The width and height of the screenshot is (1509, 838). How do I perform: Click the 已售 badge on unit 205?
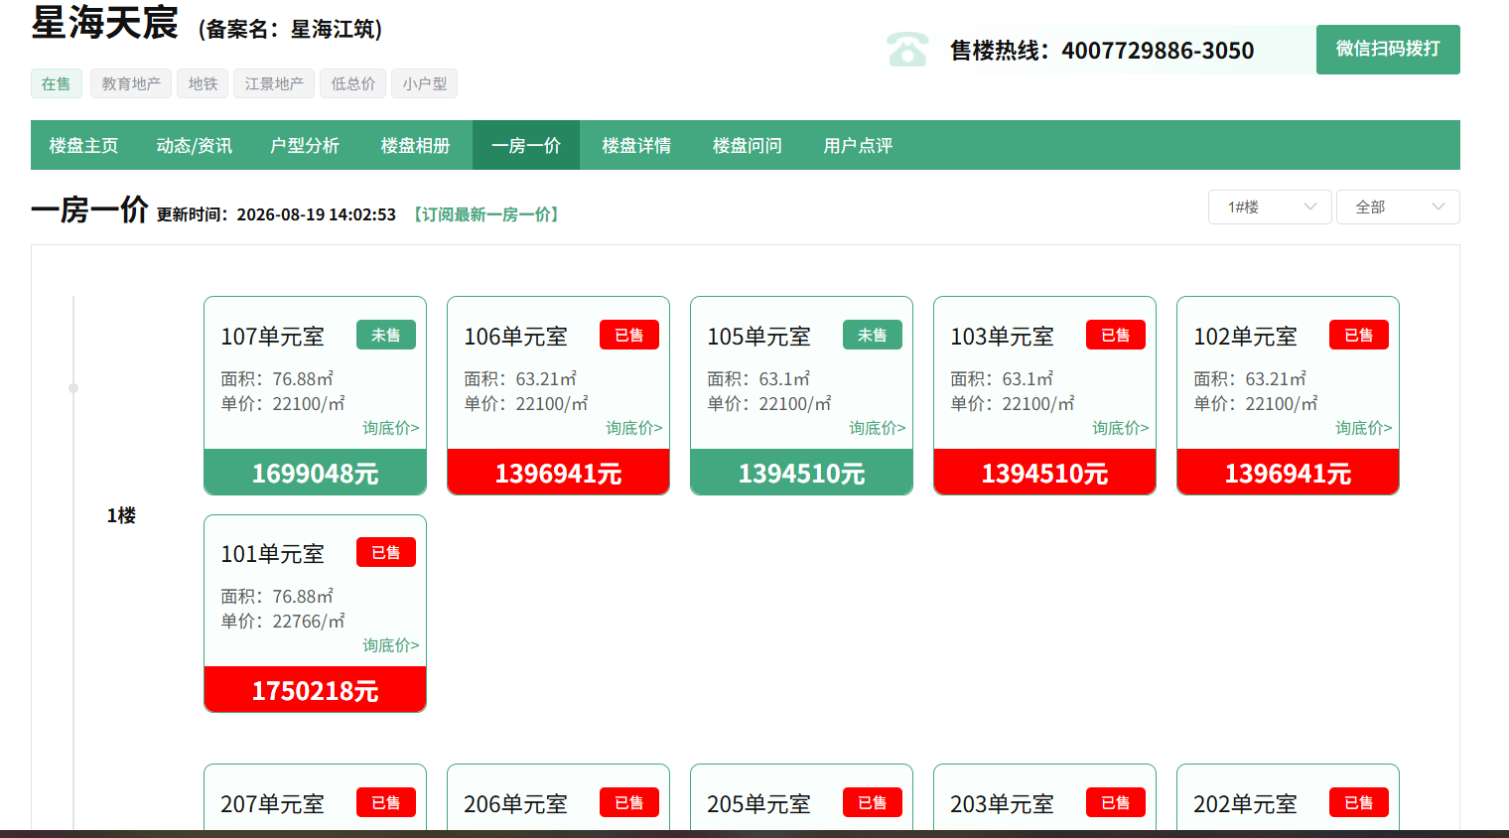(873, 802)
